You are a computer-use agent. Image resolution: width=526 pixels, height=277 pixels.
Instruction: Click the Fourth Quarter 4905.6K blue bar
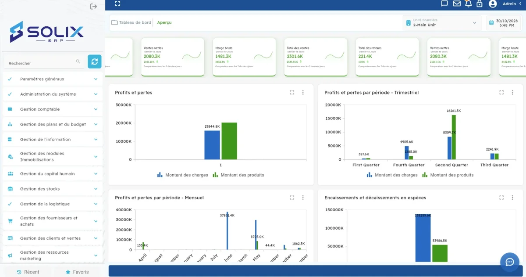coord(407,153)
